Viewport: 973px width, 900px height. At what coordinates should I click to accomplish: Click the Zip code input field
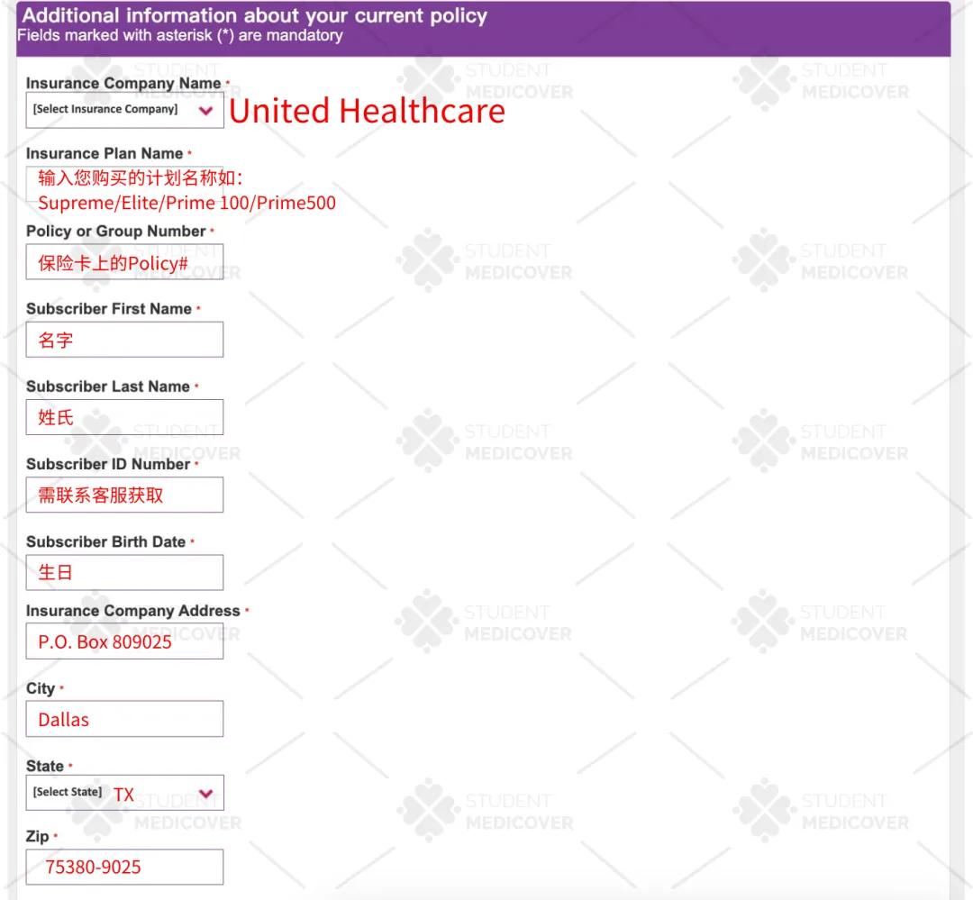(124, 867)
